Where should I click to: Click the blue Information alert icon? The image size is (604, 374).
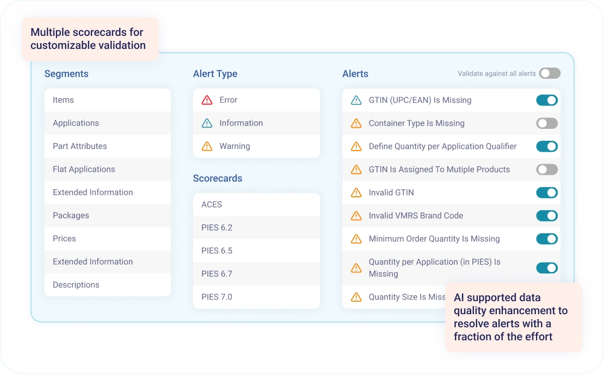(207, 123)
